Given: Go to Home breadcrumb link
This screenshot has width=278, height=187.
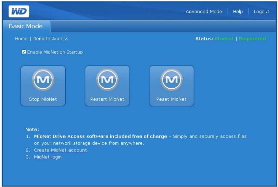Looking at the screenshot, I should pos(21,39).
